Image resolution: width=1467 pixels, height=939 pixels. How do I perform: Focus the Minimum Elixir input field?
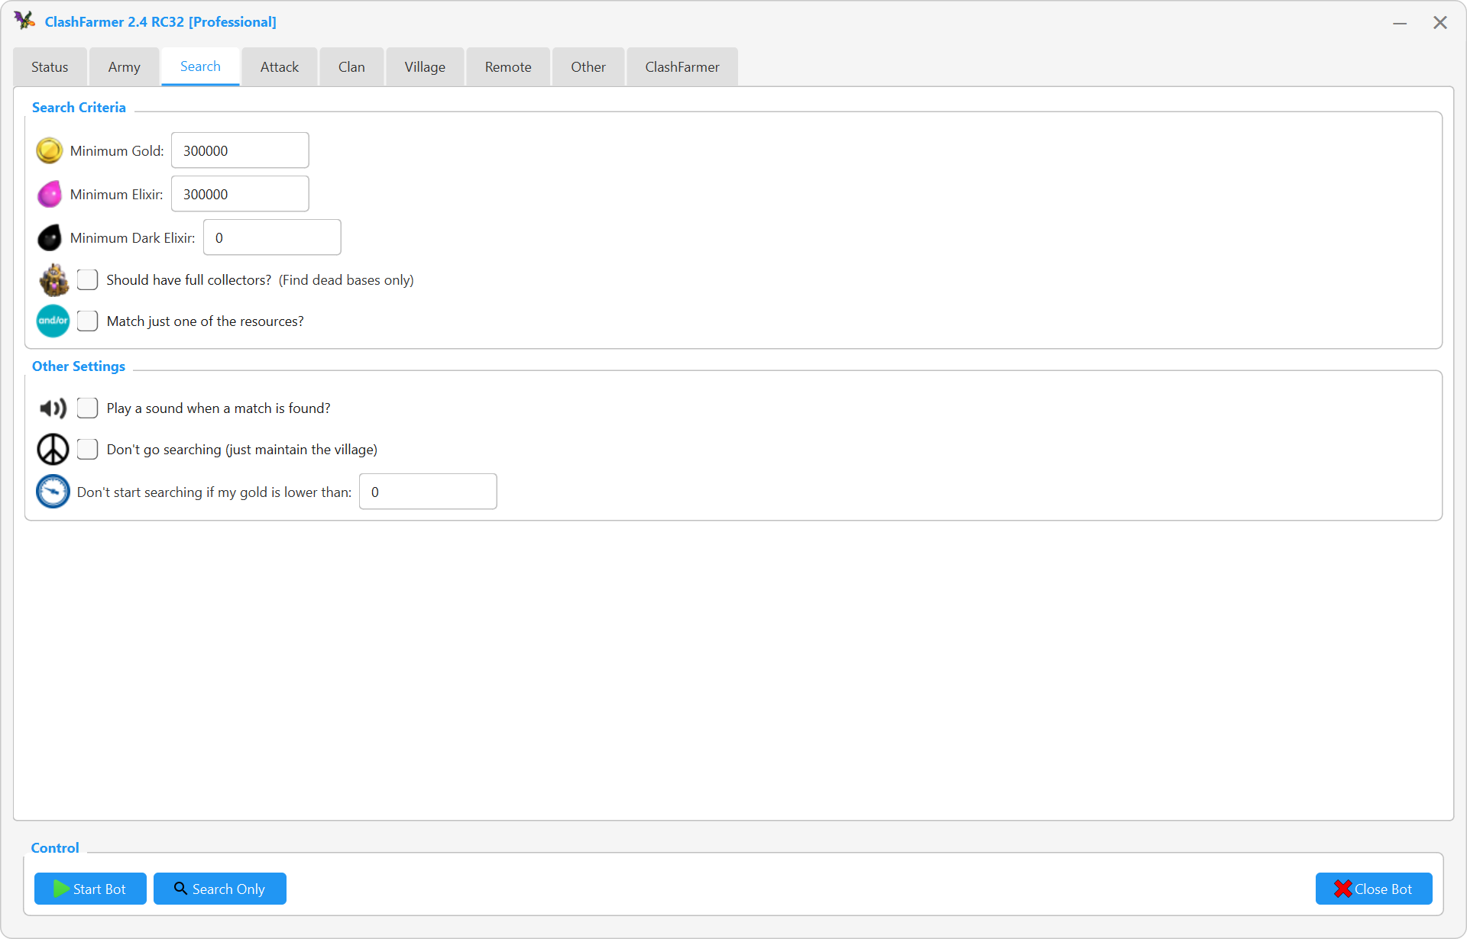(240, 194)
